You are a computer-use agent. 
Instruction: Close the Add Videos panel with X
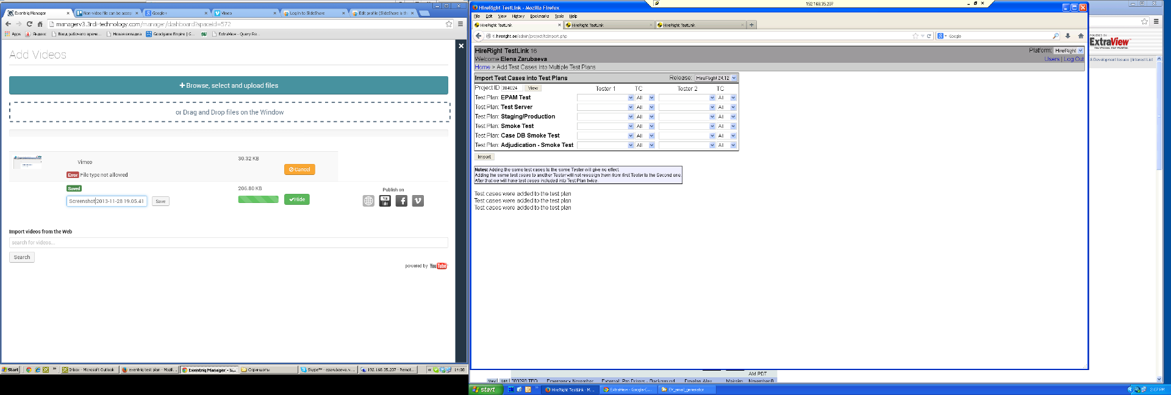(461, 46)
